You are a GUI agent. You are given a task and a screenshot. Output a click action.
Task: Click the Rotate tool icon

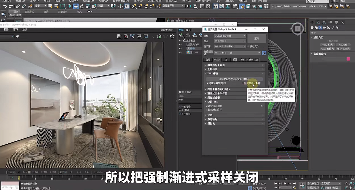82,6
